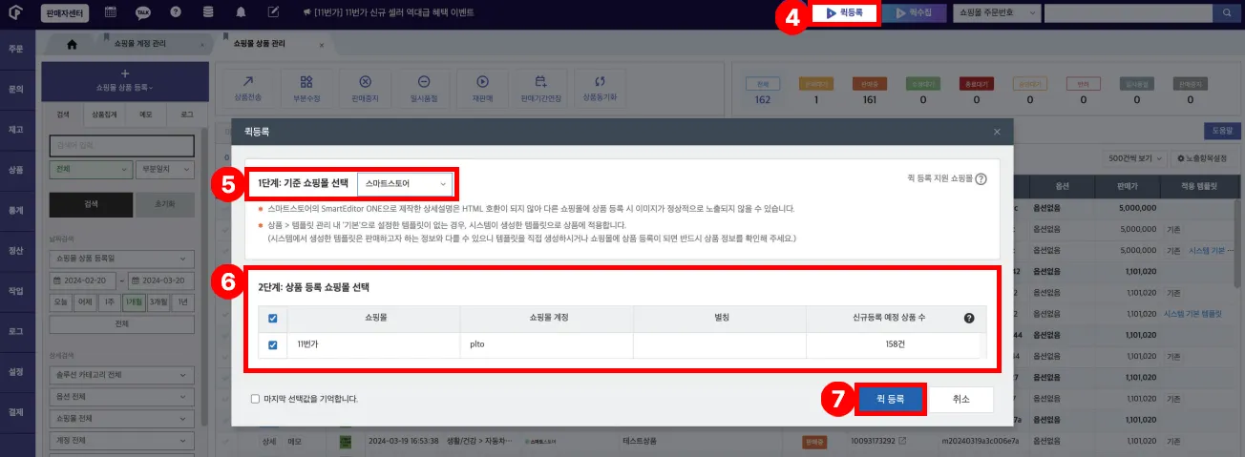1245x457 pixels.
Task: Check 마지막 선택값을 기억합니다 checkbox
Action: pyautogui.click(x=255, y=400)
